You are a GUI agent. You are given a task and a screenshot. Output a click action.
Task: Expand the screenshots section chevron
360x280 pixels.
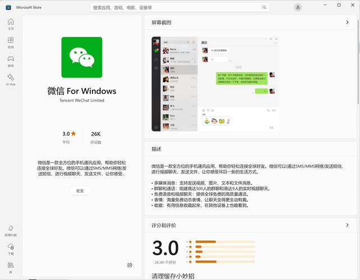[347, 22]
